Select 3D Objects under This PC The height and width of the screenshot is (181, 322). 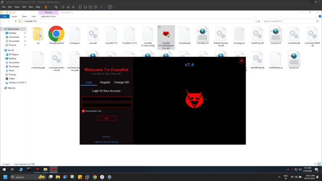click(13, 54)
